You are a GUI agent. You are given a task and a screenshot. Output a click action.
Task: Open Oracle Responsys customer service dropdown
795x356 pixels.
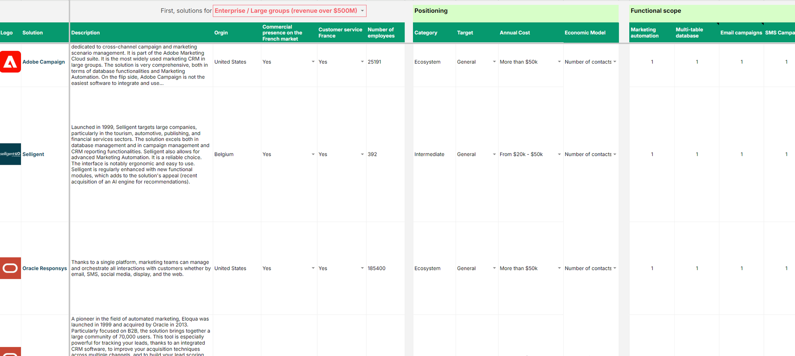click(362, 268)
